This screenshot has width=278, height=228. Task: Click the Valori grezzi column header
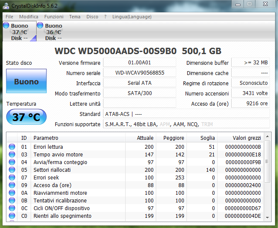pos(240,138)
